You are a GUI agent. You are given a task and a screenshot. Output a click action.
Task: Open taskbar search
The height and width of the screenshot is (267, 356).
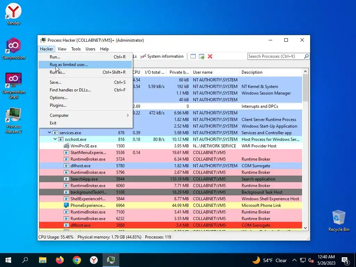click(x=25, y=260)
